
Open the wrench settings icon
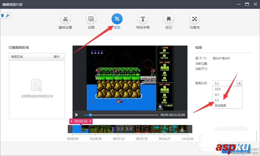tap(8, 16)
